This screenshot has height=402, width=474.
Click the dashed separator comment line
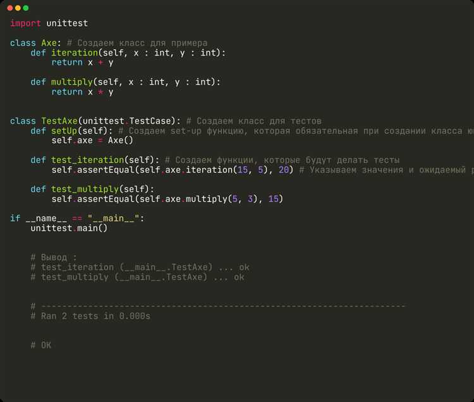(217, 306)
